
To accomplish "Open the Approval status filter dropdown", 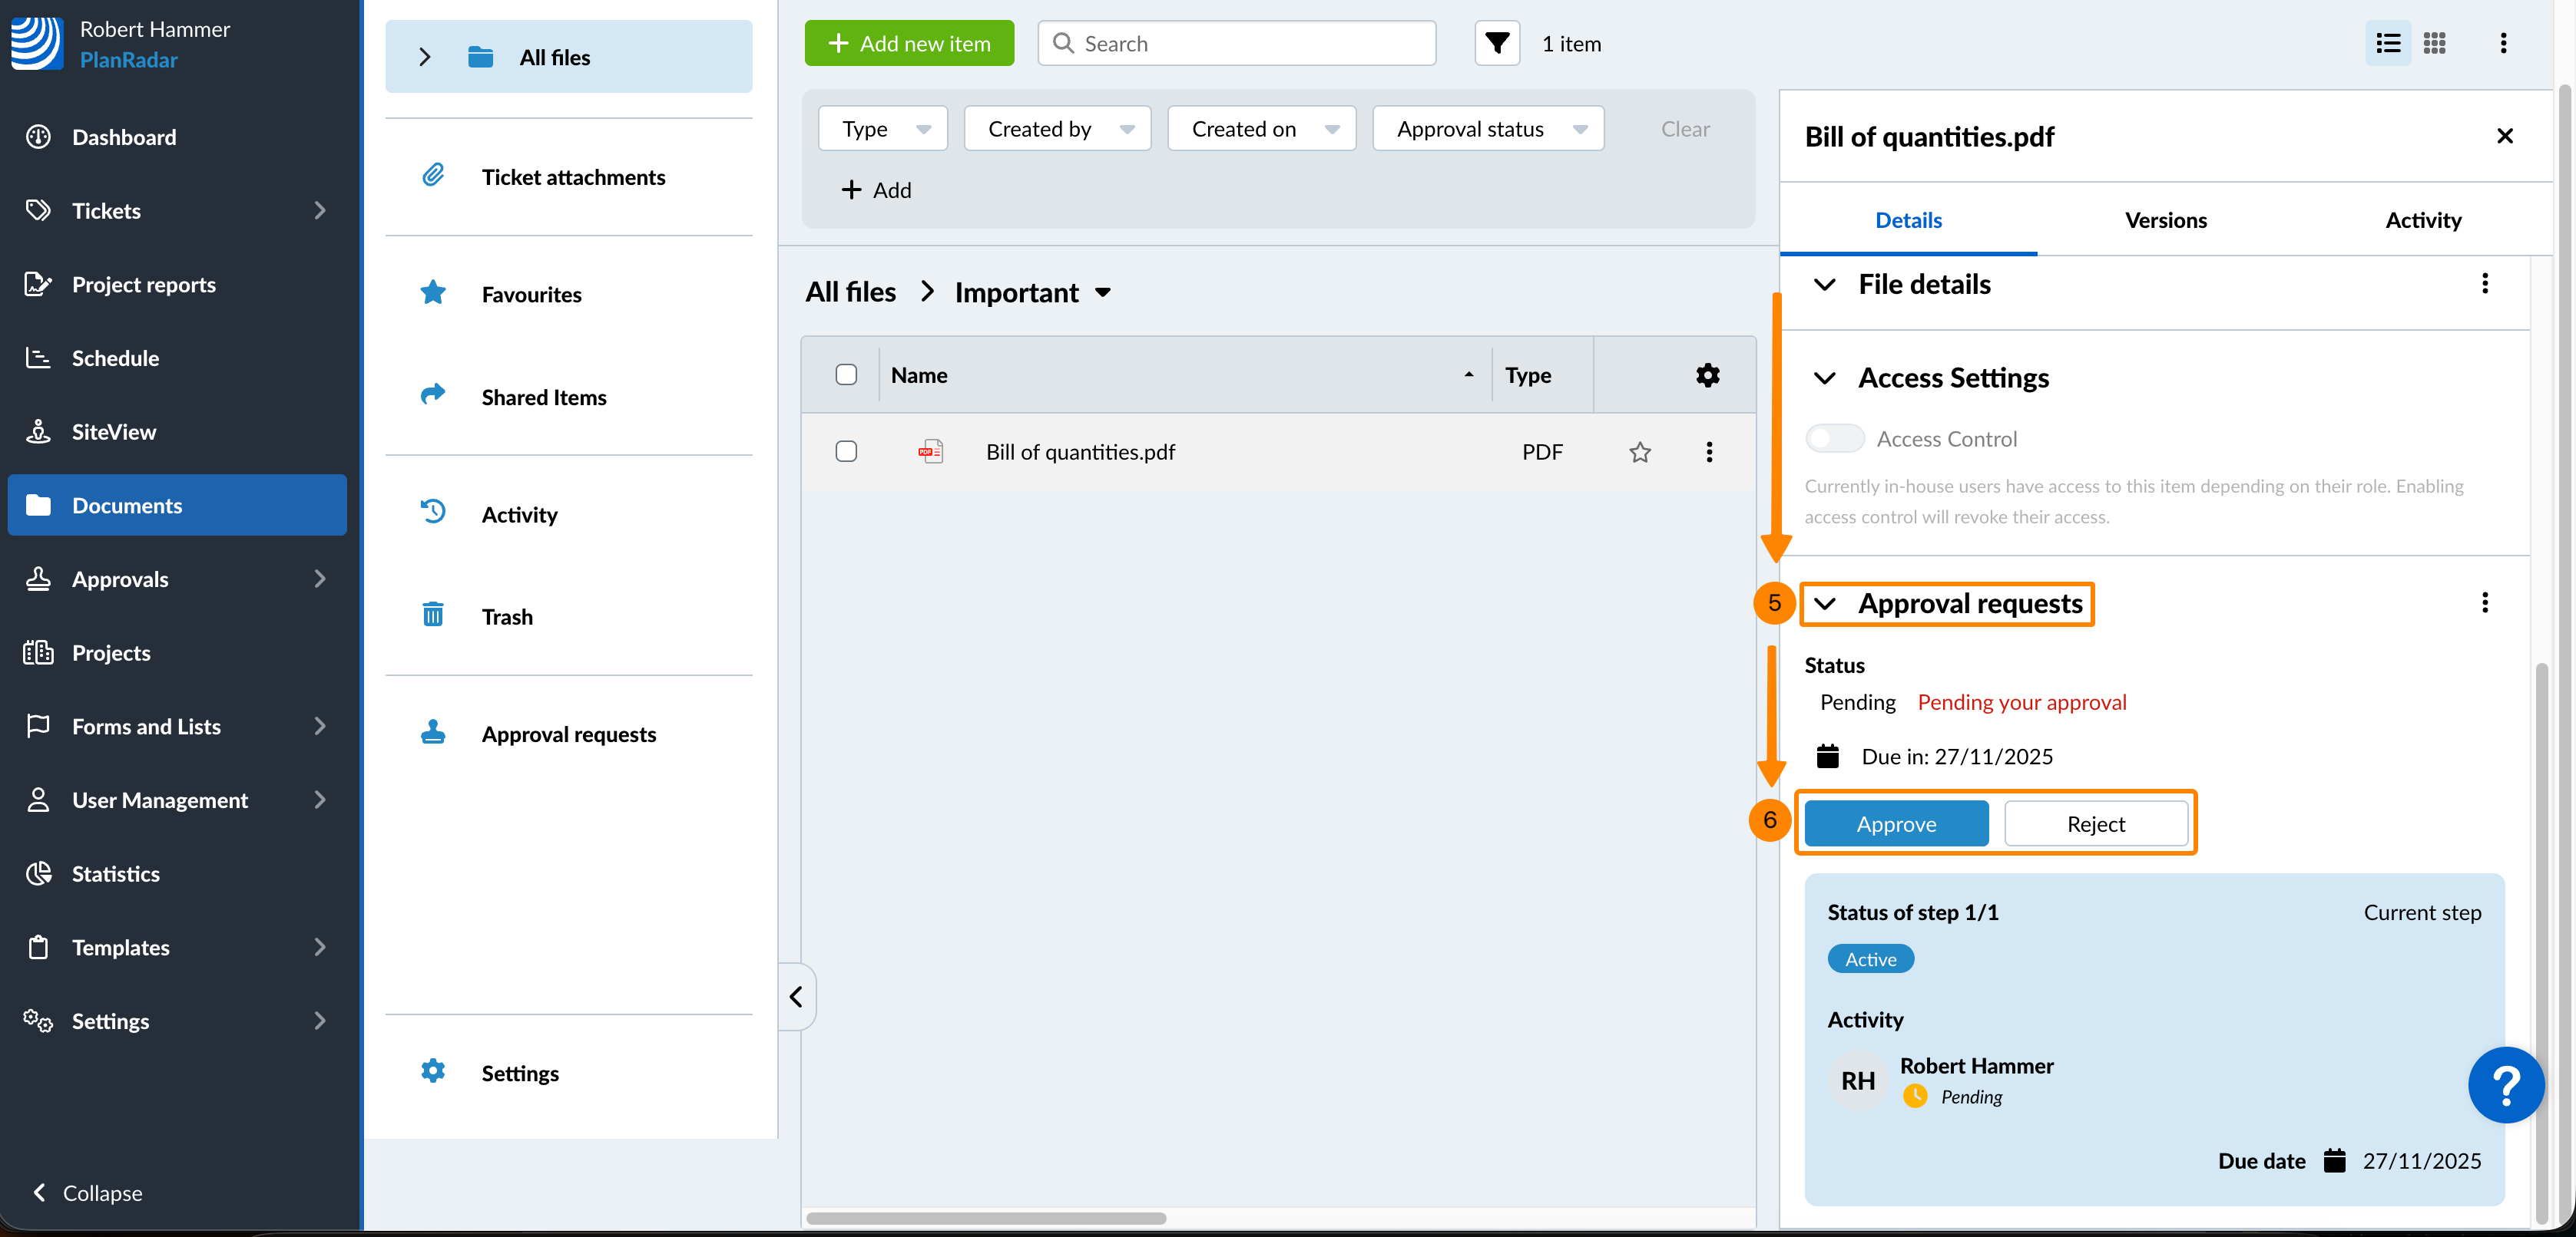I will point(1488,129).
